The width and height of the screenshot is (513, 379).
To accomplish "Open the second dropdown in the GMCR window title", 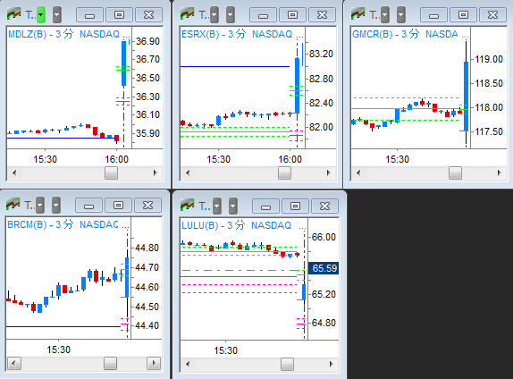I will (x=400, y=14).
